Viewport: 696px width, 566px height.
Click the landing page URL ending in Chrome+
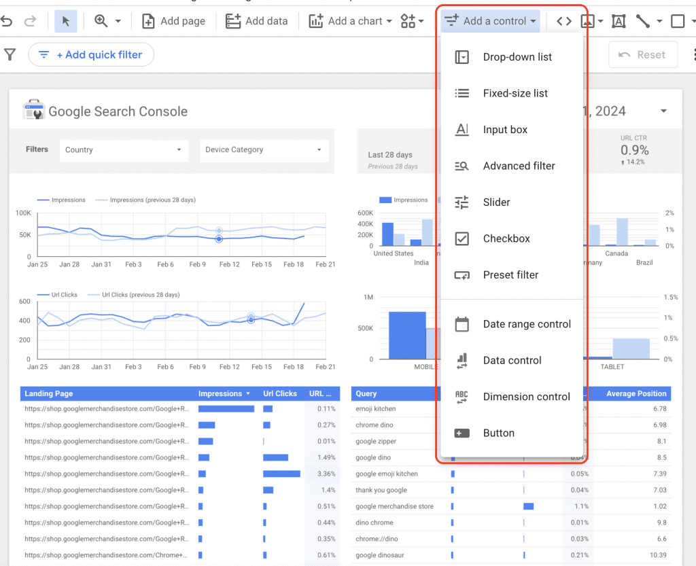[106, 555]
